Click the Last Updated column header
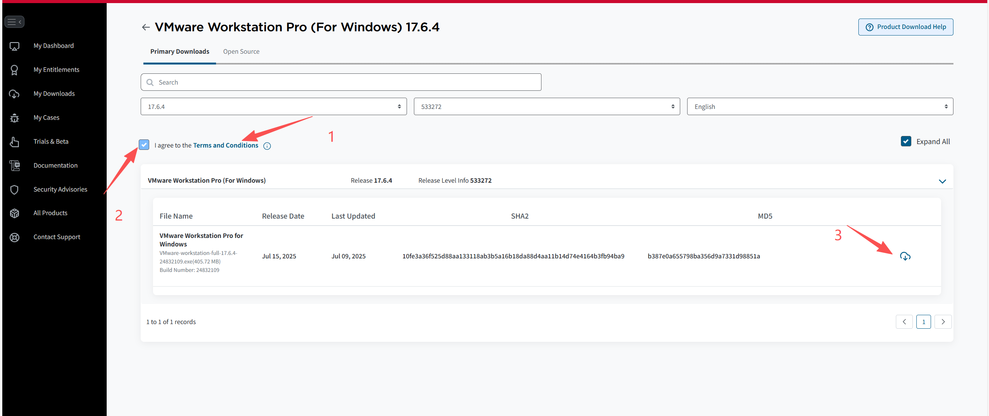This screenshot has height=416, width=989. click(x=353, y=216)
